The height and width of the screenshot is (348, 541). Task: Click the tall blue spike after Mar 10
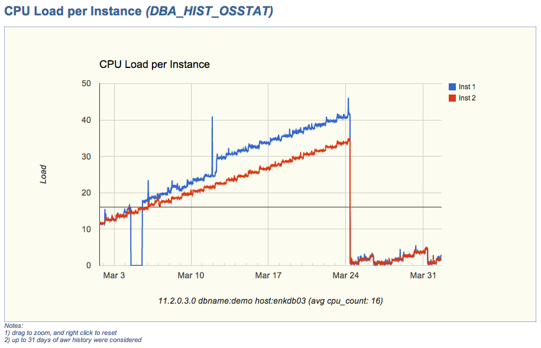pyautogui.click(x=212, y=118)
